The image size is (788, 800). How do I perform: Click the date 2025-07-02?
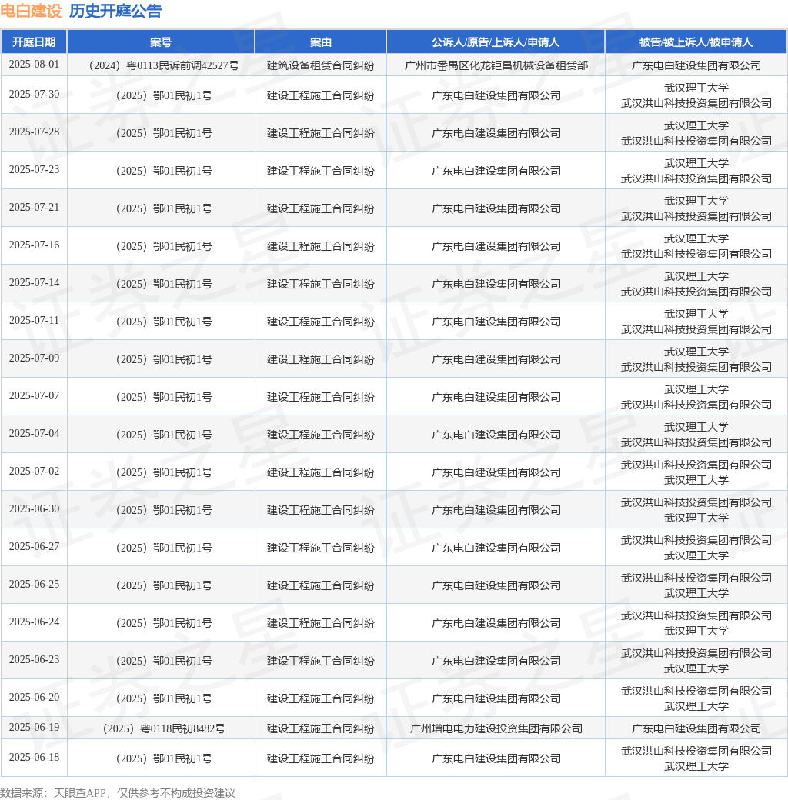coord(34,472)
